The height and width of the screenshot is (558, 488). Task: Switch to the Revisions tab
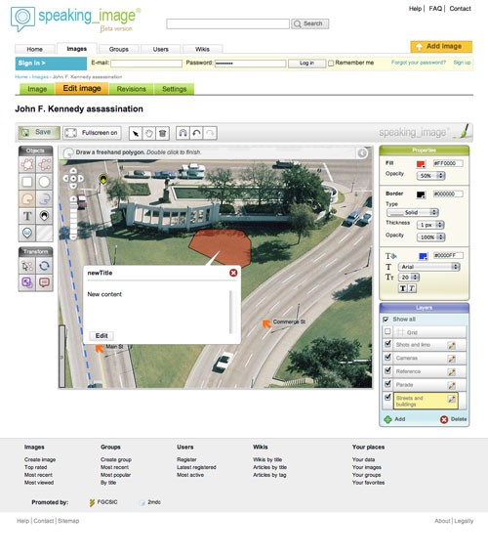[131, 89]
